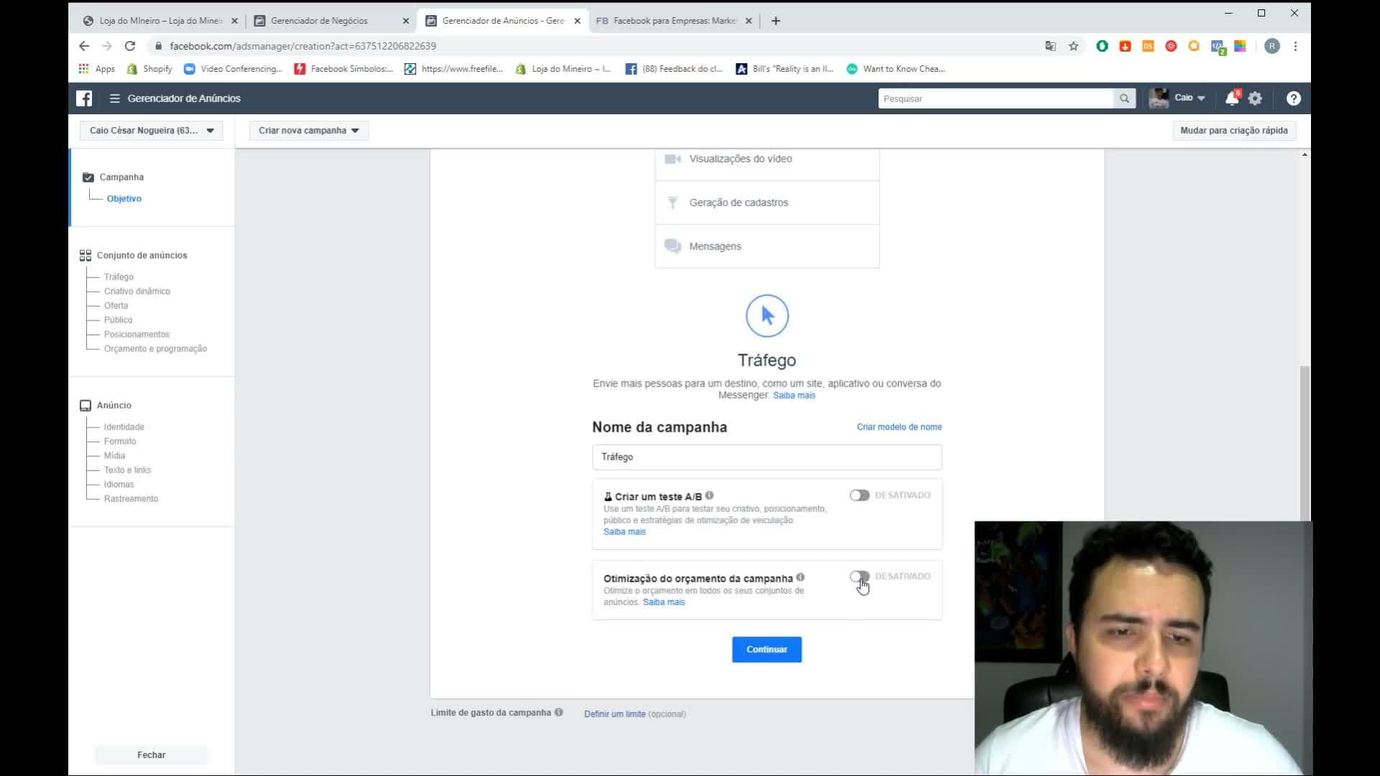
Task: Open the Shopify bookmark
Action: pyautogui.click(x=149, y=69)
